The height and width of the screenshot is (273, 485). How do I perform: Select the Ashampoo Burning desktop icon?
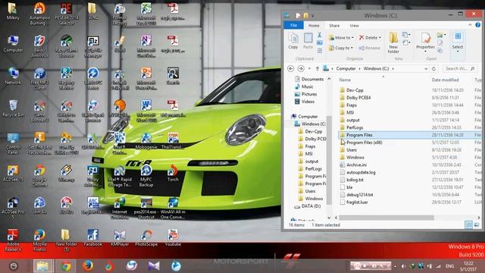click(39, 14)
